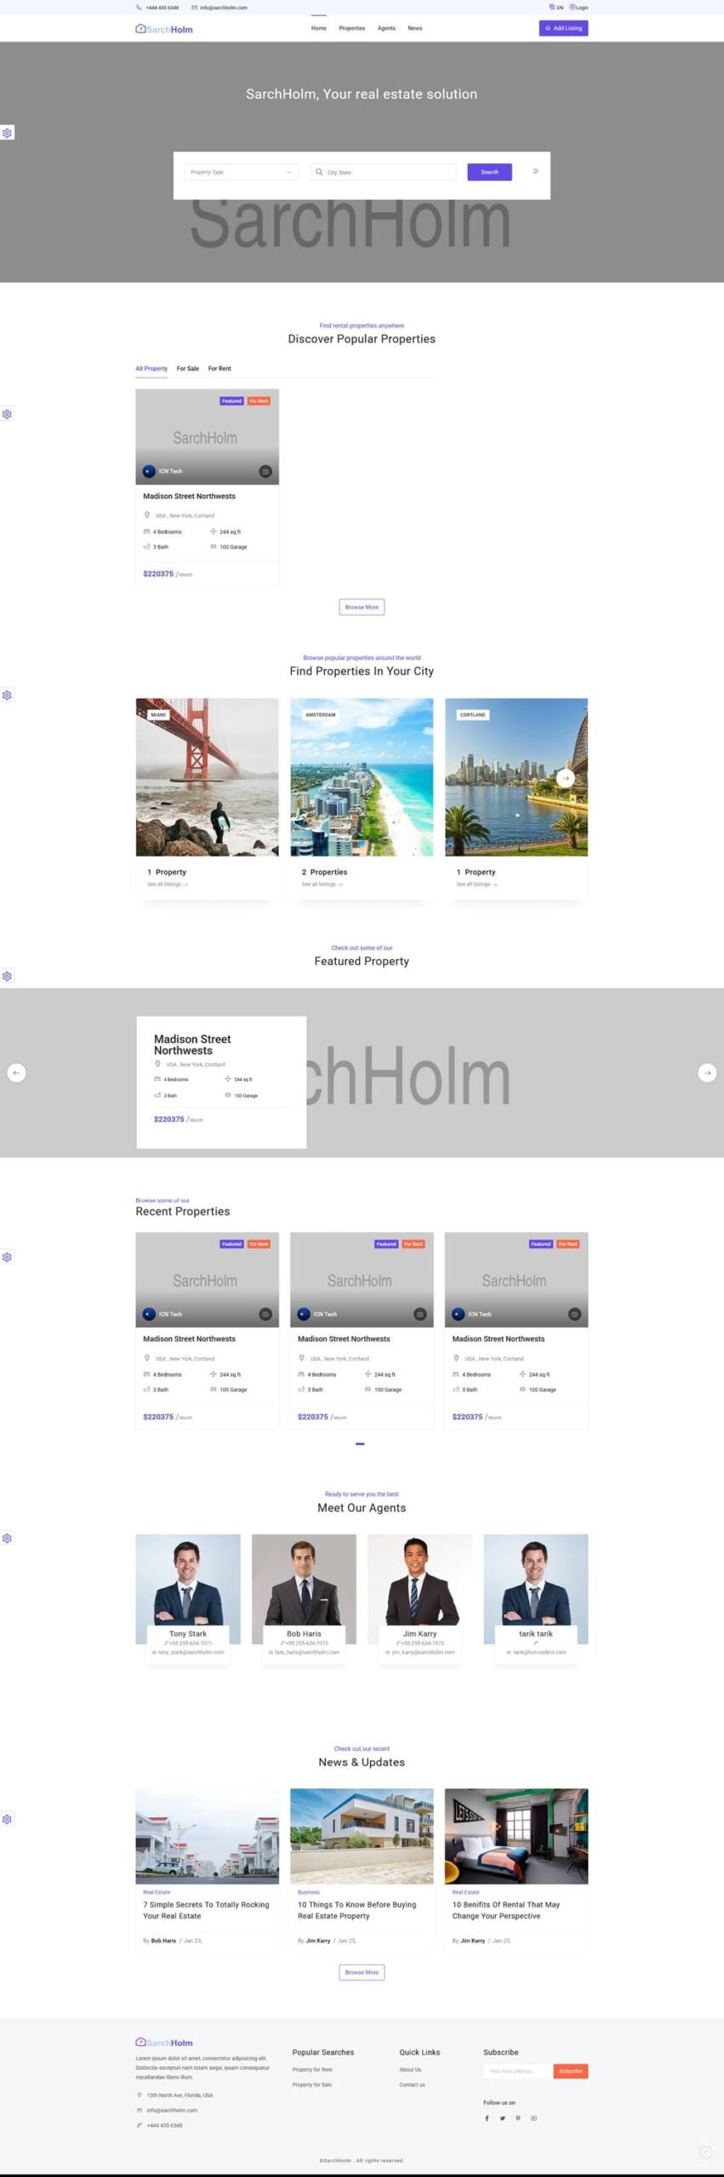Open the Facebook page from footer

click(x=487, y=2118)
